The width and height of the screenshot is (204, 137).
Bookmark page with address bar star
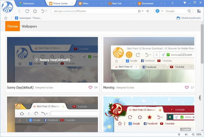pos(139,11)
